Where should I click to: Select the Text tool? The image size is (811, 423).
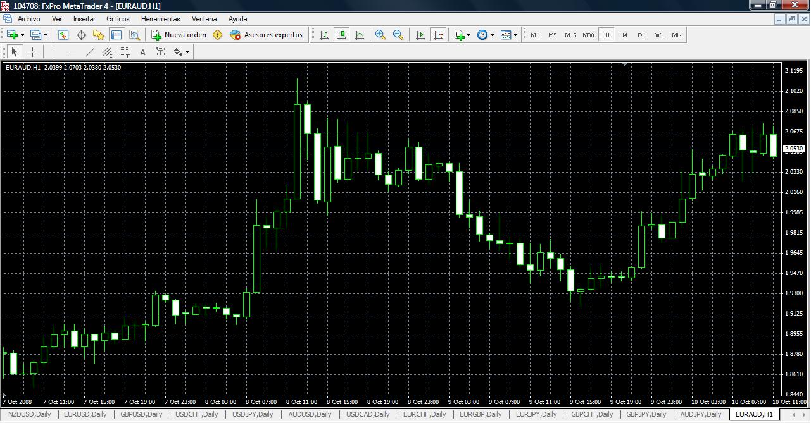point(142,52)
